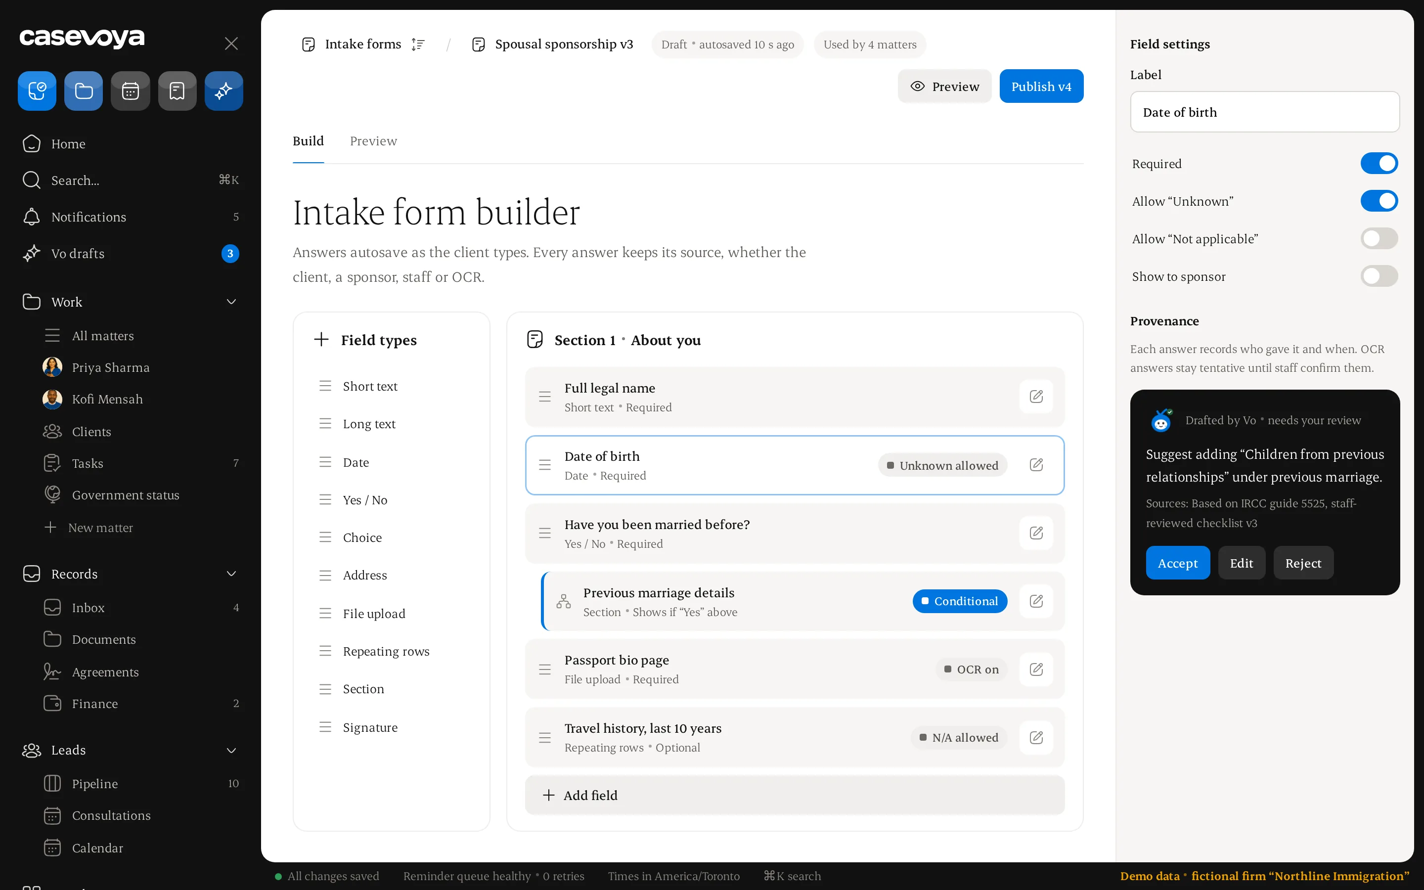Viewport: 1424px width, 890px height.
Task: Open Notifications in the sidebar
Action: pos(131,217)
